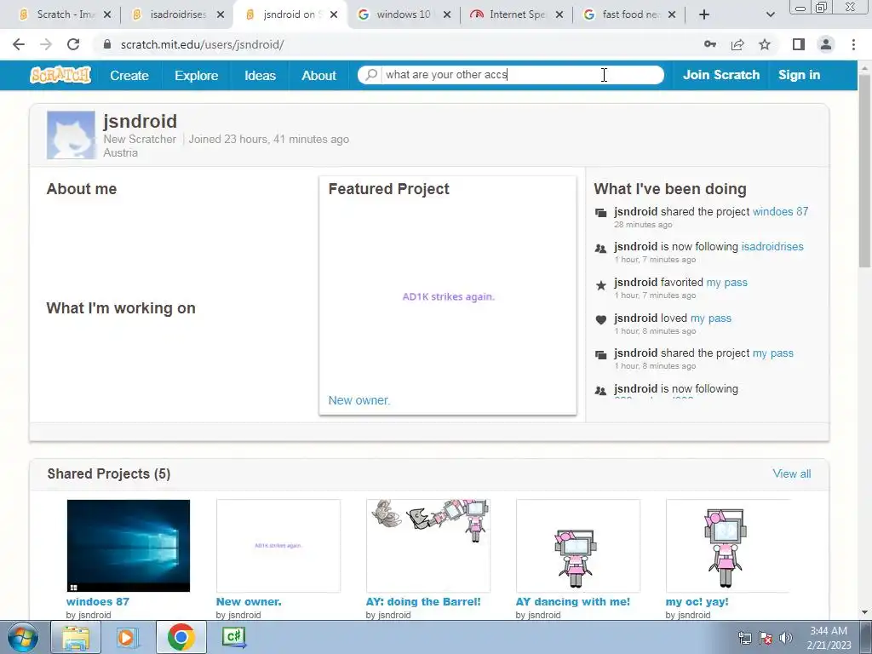Close the windows 10 Google tab
This screenshot has width=872, height=654.
(447, 14)
